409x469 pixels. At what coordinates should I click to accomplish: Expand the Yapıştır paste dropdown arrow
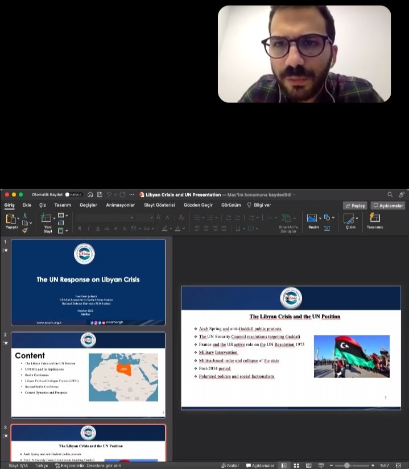(x=18, y=218)
